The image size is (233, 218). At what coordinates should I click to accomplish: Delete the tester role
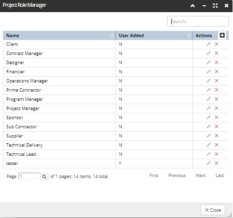[x=217, y=163]
